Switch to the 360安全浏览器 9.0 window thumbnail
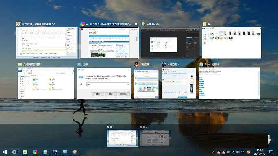The image size is (278, 156). point(47,43)
